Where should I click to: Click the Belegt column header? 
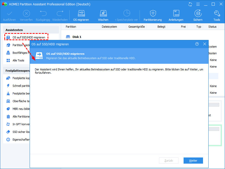click(161, 27)
